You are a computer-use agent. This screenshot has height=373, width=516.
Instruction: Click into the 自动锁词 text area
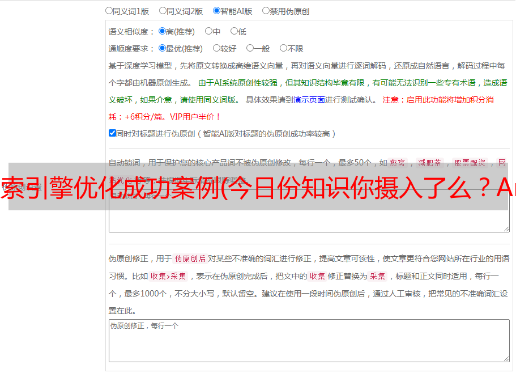tap(309, 211)
